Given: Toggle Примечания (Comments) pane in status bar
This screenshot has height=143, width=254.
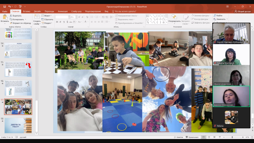Looking at the screenshot, I should click(x=192, y=137).
